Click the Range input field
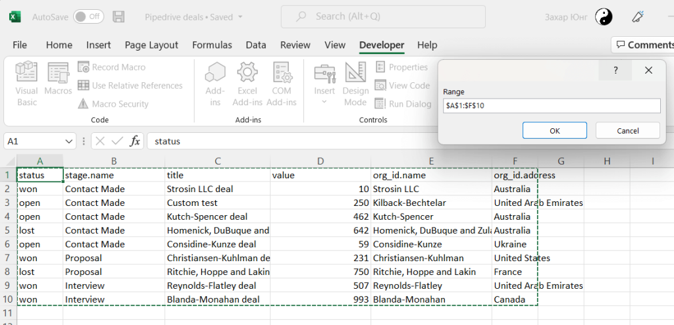The width and height of the screenshot is (674, 325). [552, 106]
